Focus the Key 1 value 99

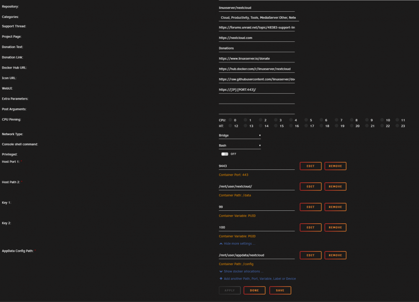256,207
